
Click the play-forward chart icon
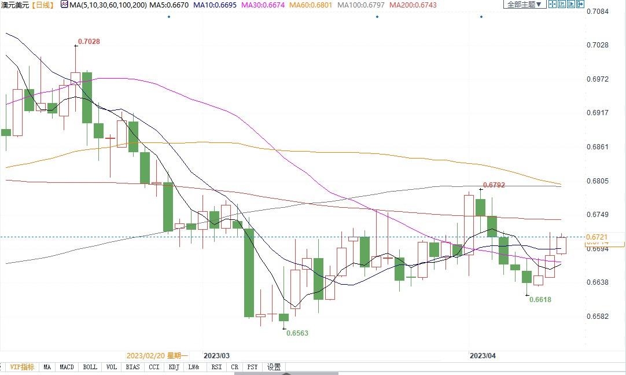click(572, 5)
